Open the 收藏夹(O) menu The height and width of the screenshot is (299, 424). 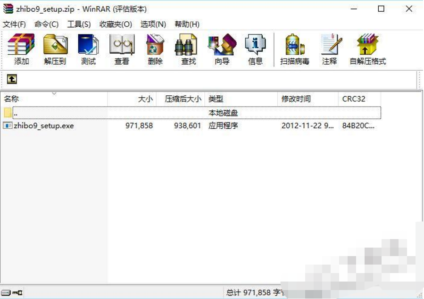pyautogui.click(x=116, y=25)
